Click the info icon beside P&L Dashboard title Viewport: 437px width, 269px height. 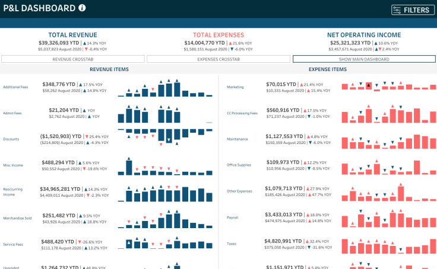click(82, 8)
